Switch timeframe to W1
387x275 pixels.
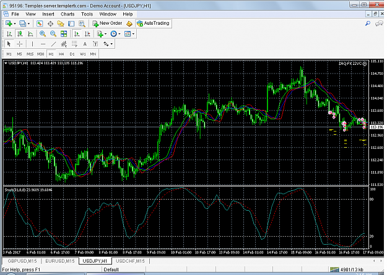[83, 54]
